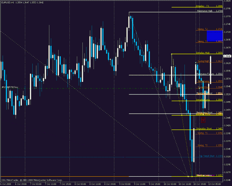Click the 1.3495 value on price scale
This screenshot has width=232, height=186.
point(227,102)
